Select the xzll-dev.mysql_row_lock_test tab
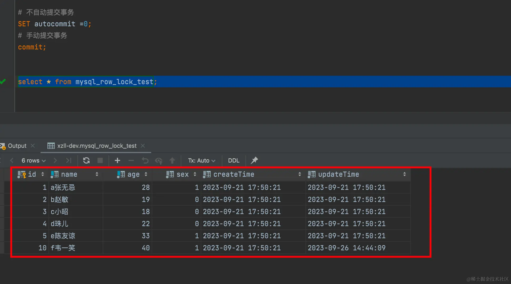511x284 pixels. point(97,146)
